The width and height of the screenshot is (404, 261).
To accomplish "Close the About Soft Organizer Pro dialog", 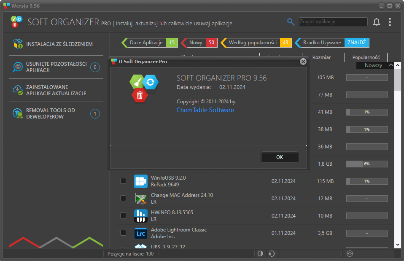I will point(303,62).
